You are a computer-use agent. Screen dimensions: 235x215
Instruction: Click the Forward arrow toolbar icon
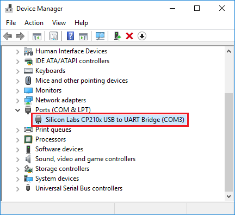pos(20,36)
